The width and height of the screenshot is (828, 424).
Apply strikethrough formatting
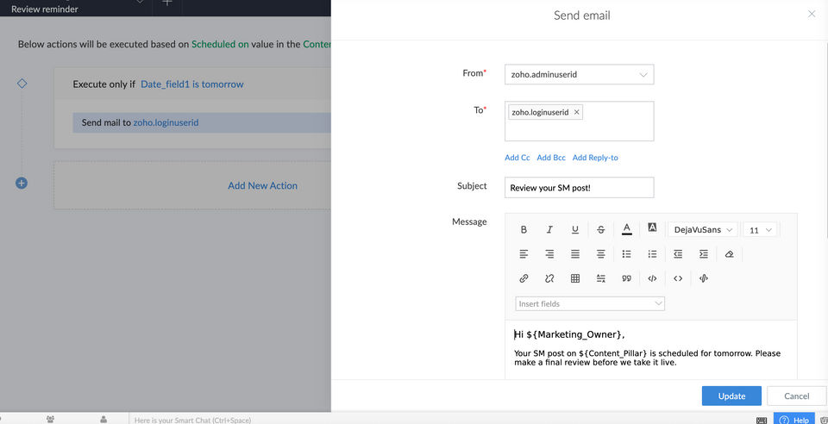(601, 230)
